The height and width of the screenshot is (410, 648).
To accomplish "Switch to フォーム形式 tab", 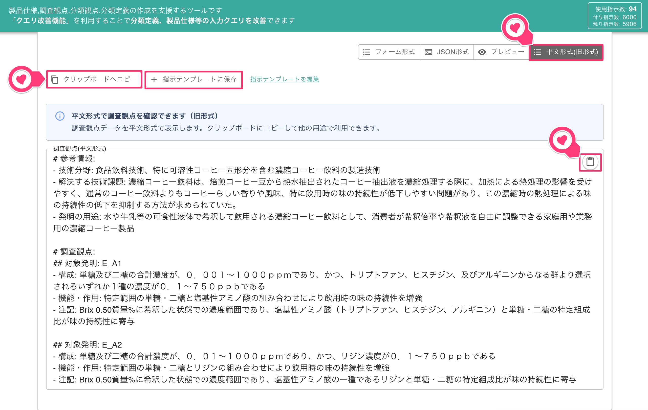I will coord(389,52).
